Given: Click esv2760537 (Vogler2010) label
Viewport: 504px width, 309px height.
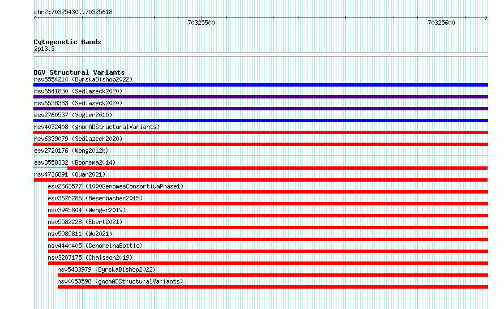Looking at the screenshot, I should click(73, 115).
